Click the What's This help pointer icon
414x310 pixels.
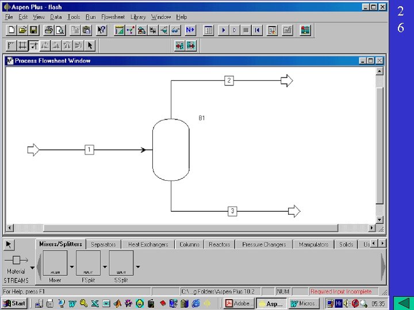(101, 30)
